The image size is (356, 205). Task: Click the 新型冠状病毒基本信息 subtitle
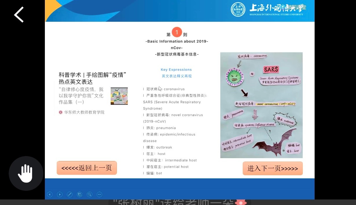pos(177,54)
